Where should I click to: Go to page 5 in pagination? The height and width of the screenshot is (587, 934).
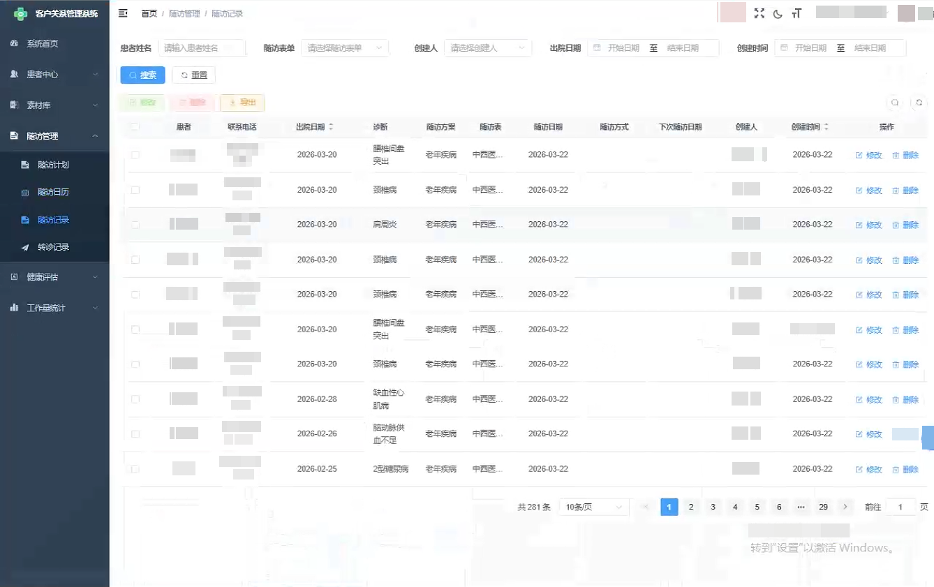click(x=757, y=507)
